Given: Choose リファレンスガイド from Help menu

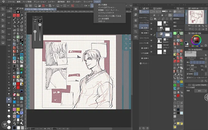Looking at the screenshot, I should (x=106, y=13).
